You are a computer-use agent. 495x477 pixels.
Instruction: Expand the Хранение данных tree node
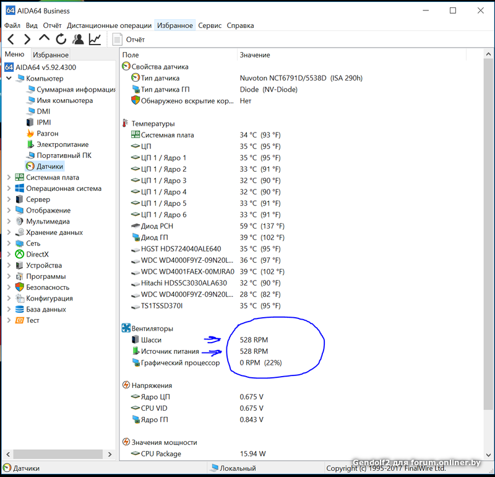click(x=9, y=232)
